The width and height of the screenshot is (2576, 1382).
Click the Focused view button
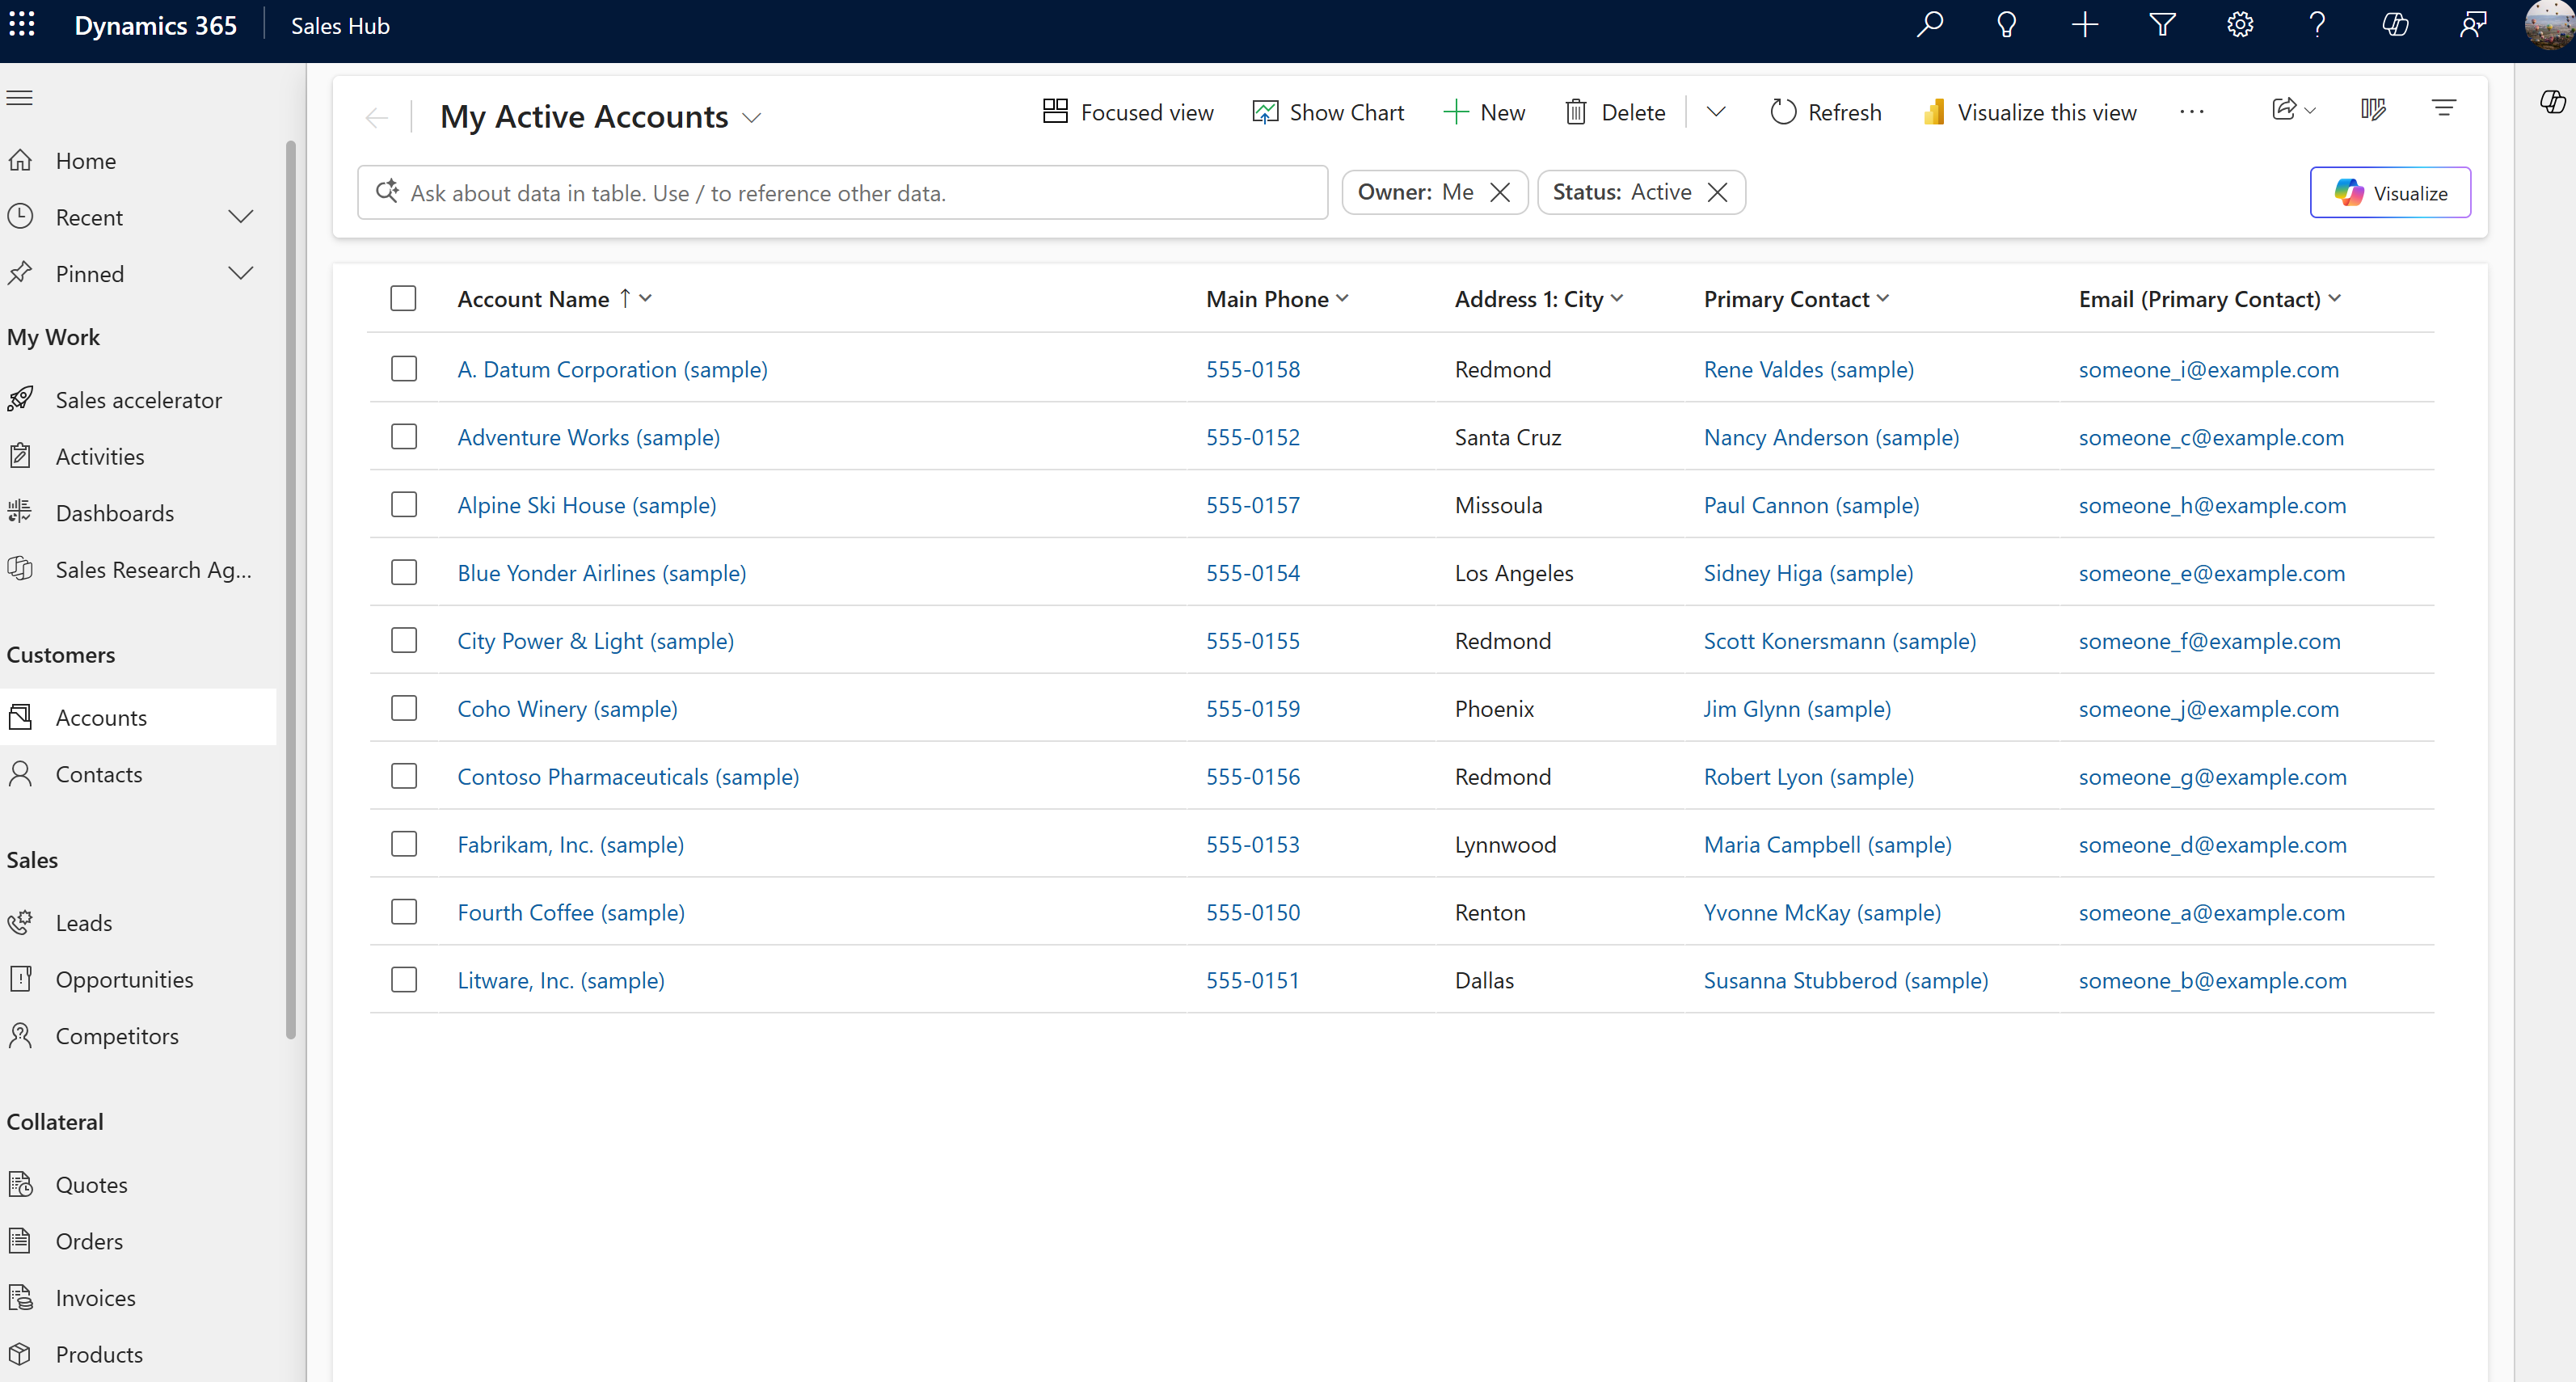point(1128,112)
